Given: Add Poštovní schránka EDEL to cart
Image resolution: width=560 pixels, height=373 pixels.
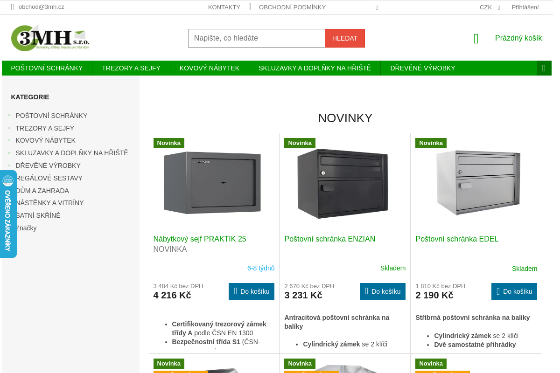Looking at the screenshot, I should 514,291.
